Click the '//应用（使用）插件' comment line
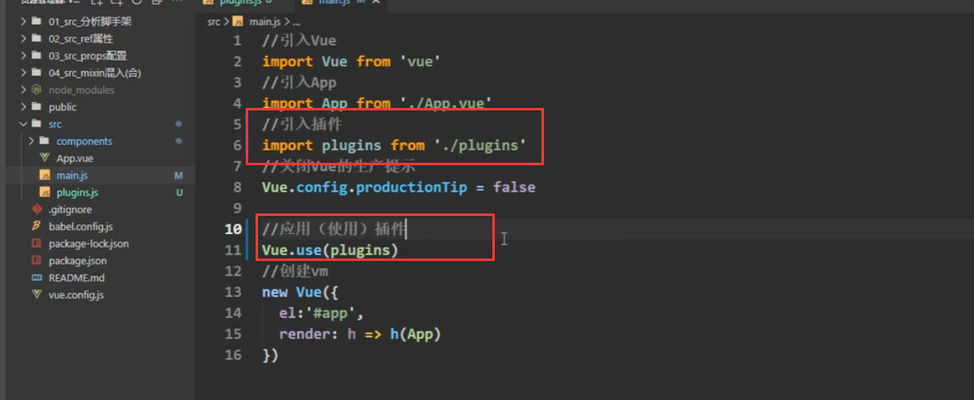Viewport: 974px width, 400px height. click(334, 230)
